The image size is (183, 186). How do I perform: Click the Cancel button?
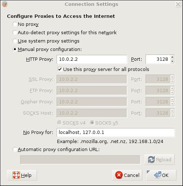pos(127,175)
